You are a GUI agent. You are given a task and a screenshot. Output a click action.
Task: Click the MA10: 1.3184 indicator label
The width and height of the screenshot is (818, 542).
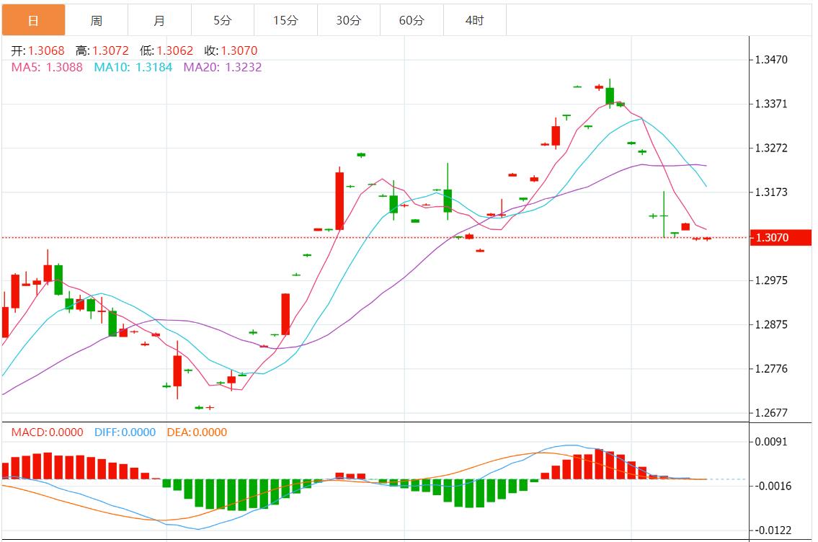coord(134,67)
